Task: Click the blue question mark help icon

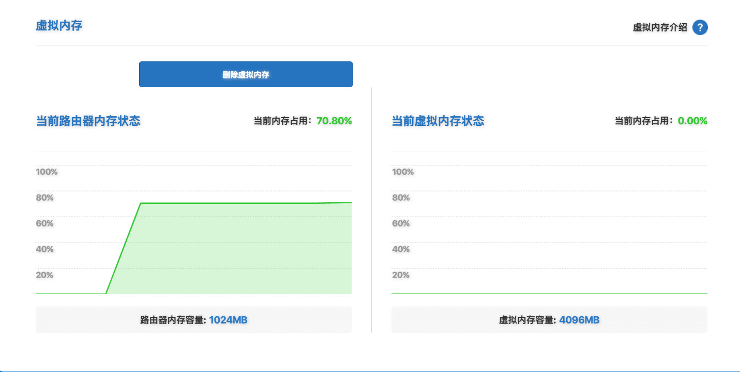Action: 700,27
